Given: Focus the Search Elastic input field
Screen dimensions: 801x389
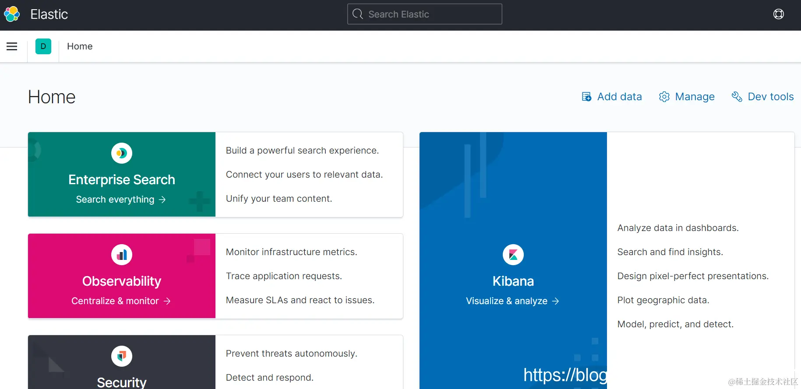Looking at the screenshot, I should pos(424,14).
